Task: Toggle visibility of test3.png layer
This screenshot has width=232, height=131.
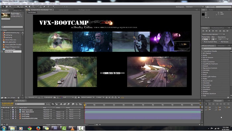Action: click(x=2, y=116)
